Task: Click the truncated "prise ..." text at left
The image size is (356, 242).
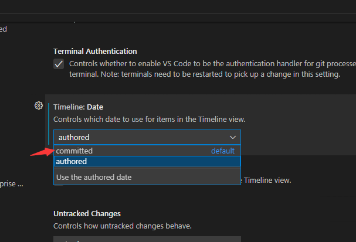Action: click(12, 183)
